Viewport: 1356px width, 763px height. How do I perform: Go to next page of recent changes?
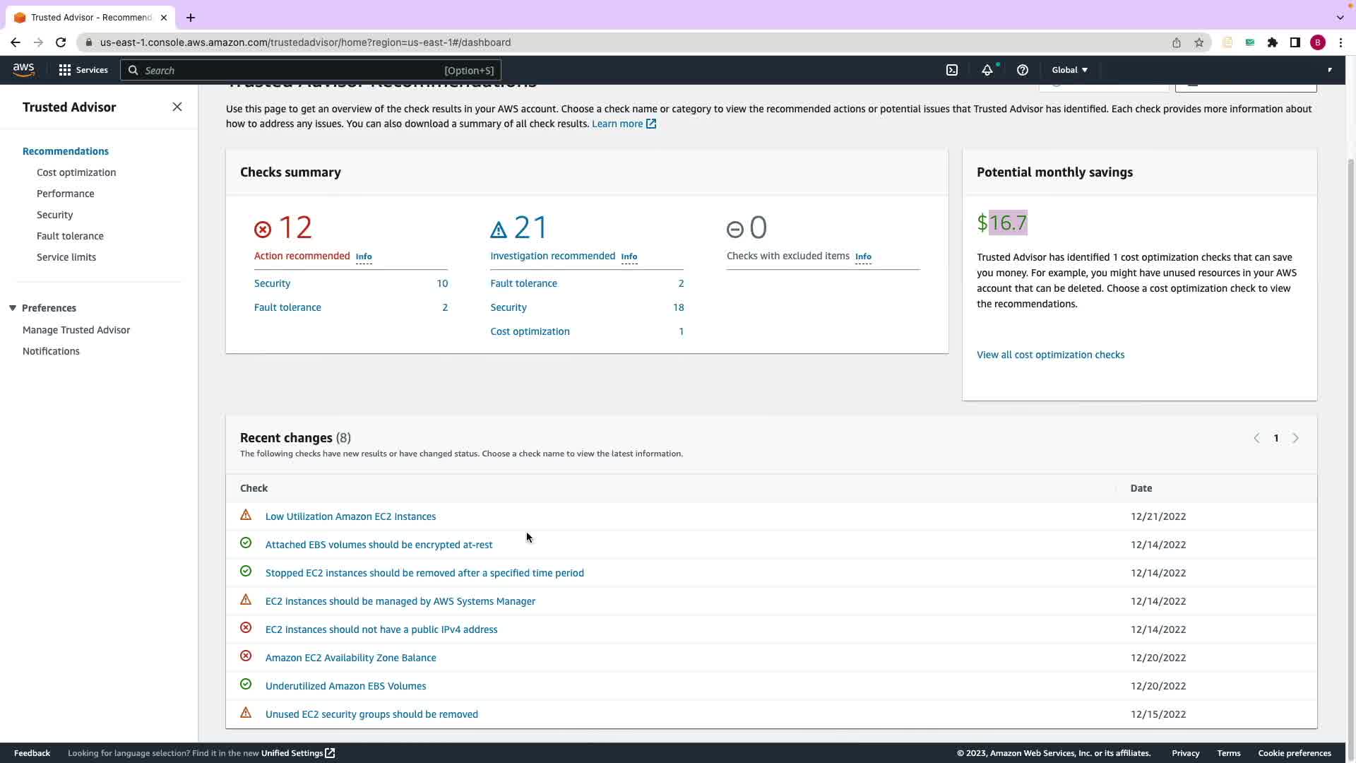coord(1295,438)
